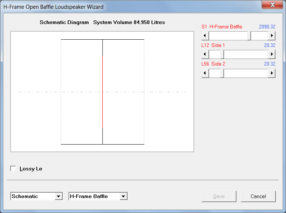Click the System Volume 84.950 Litres text
This screenshot has height=213, width=286.
[129, 23]
